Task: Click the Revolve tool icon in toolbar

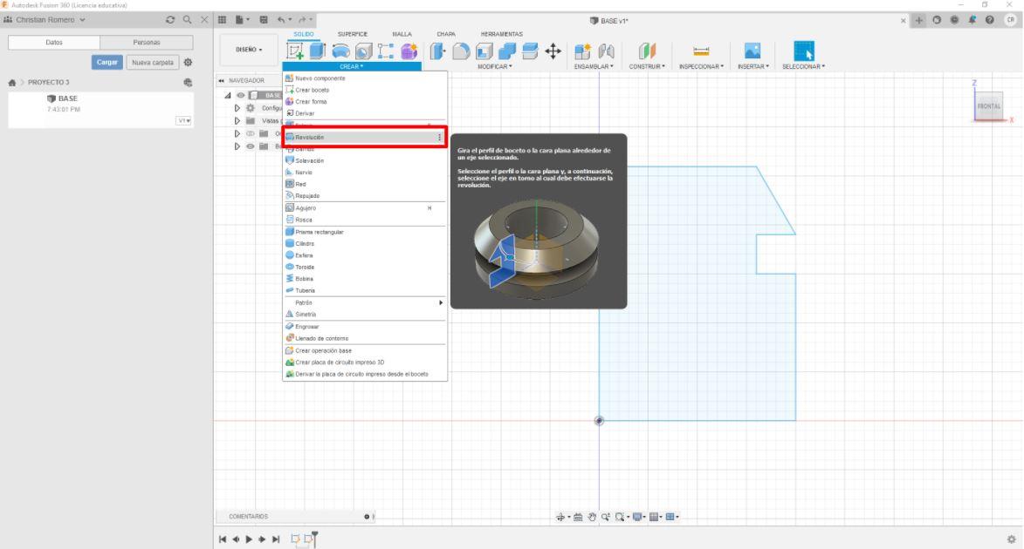Action: click(340, 51)
